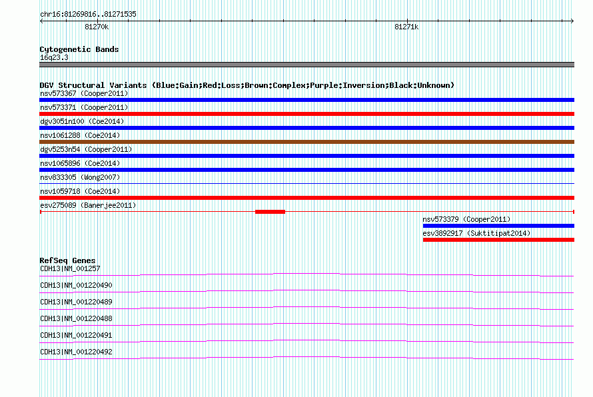
Task: Click the 16q23.3 band label
Action: (54, 57)
